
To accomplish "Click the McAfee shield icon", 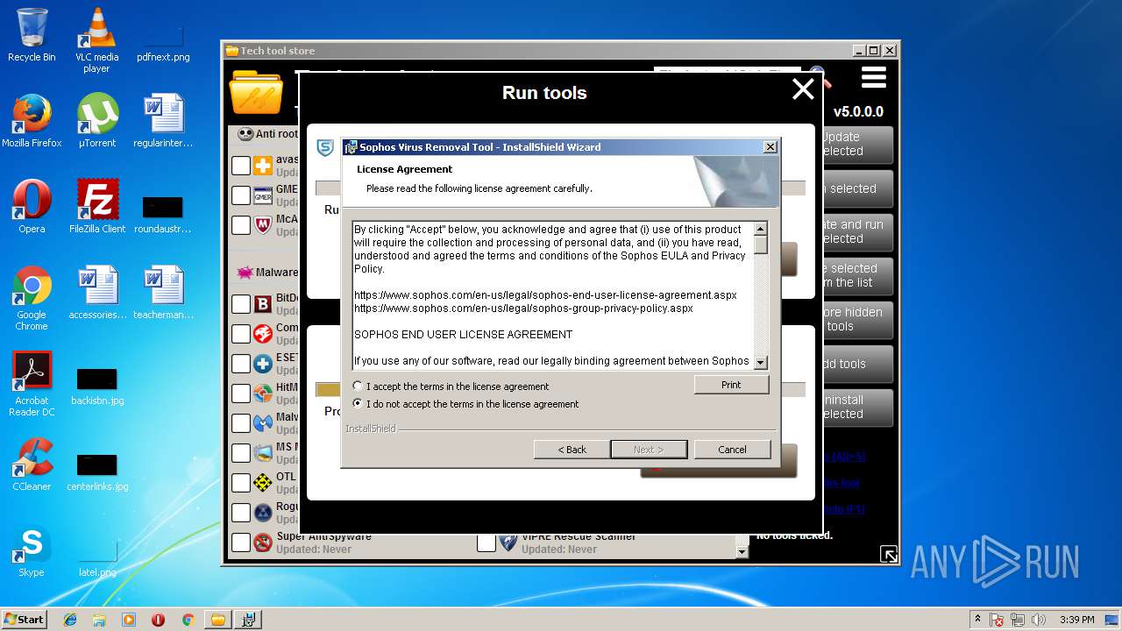I will pos(263,225).
